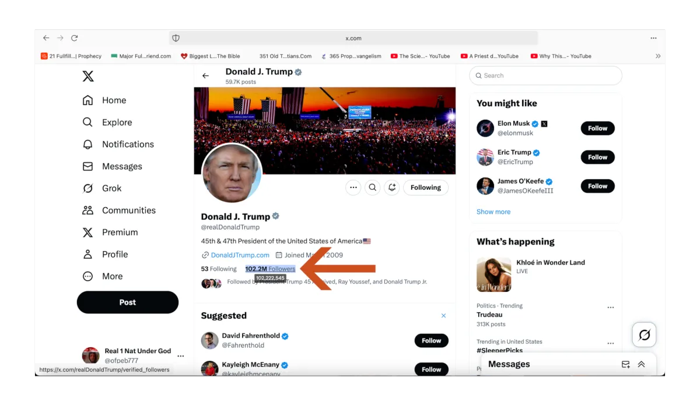Open Khloé in Wonder Land live event
The image size is (700, 394).
[x=545, y=274]
